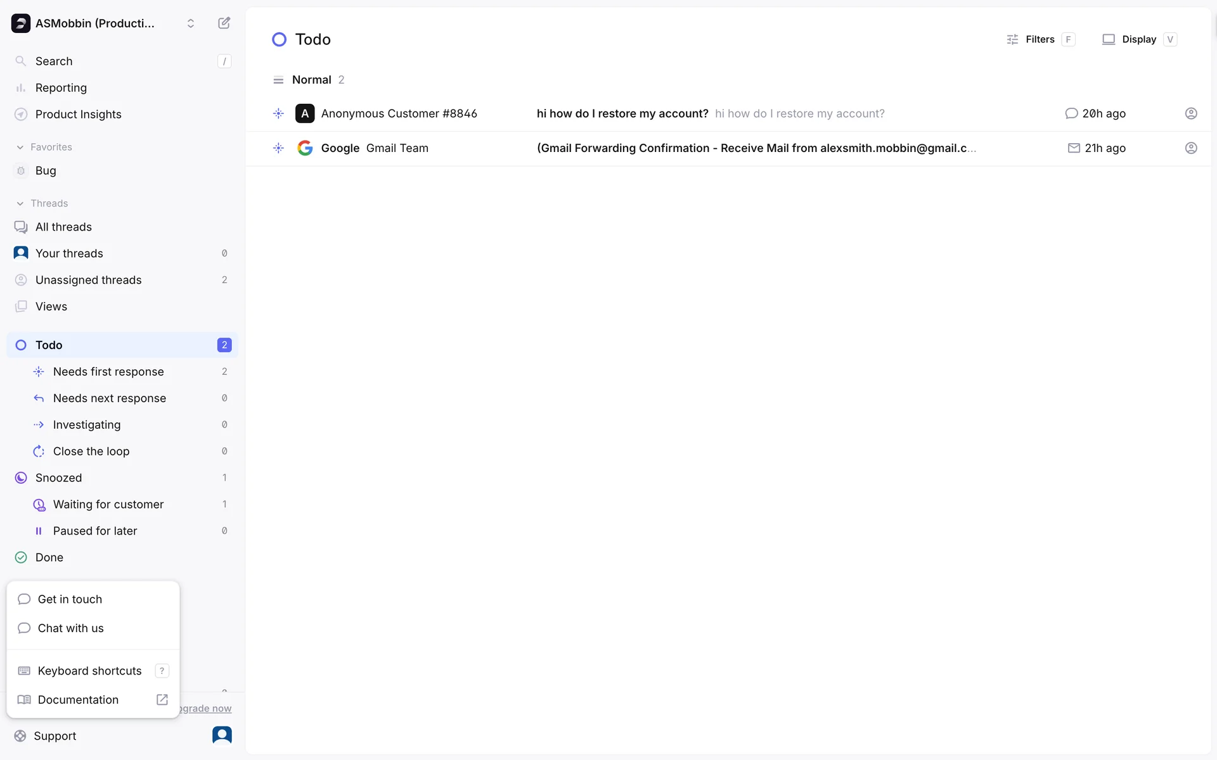The width and height of the screenshot is (1217, 760).
Task: Open the Reporting page
Action: (x=61, y=88)
